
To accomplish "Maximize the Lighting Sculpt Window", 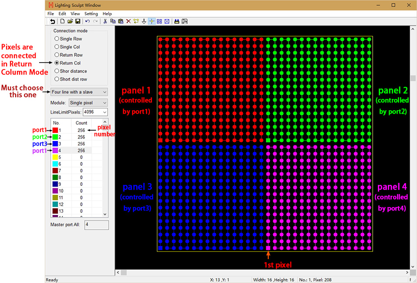I will (394, 5).
